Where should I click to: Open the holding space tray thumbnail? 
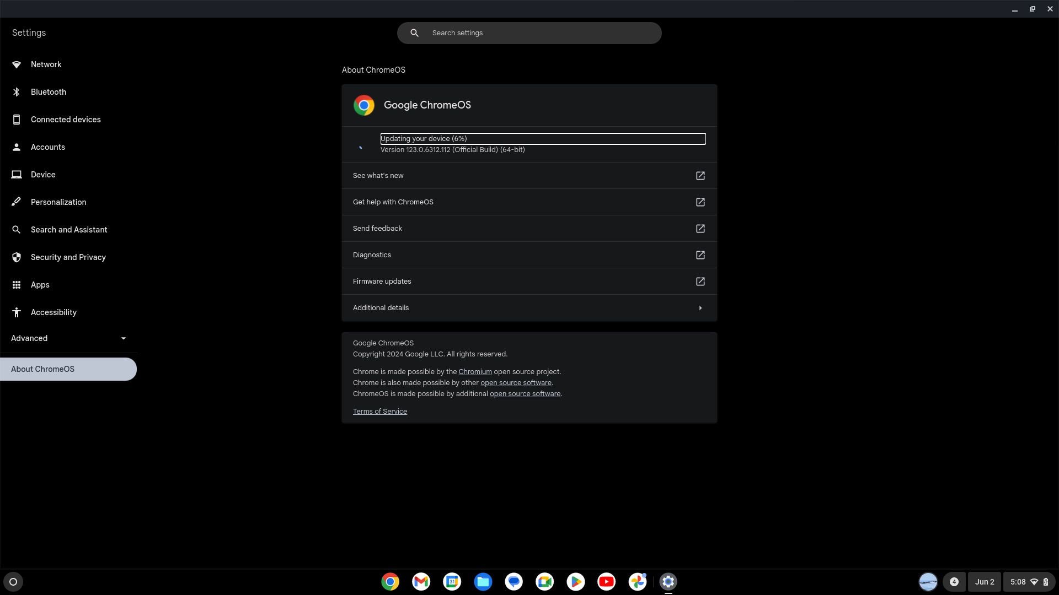(x=928, y=582)
